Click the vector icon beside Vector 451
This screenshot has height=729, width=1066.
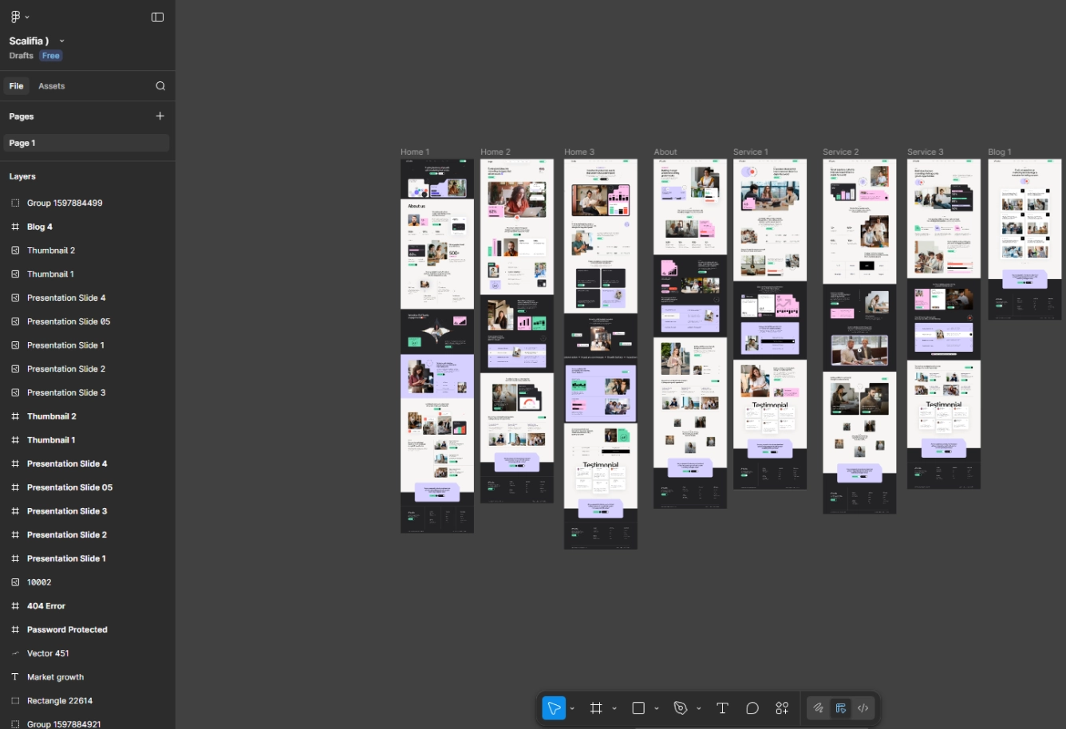(x=15, y=653)
